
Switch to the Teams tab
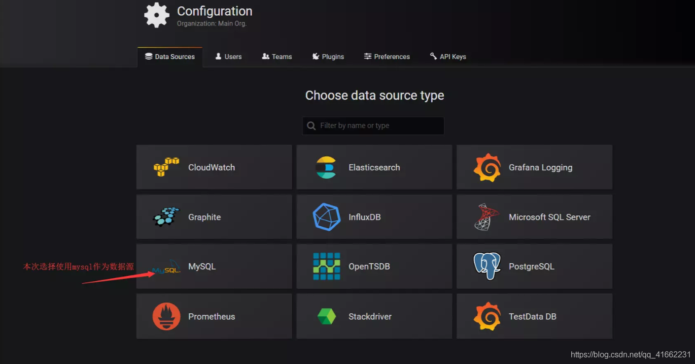(x=277, y=57)
